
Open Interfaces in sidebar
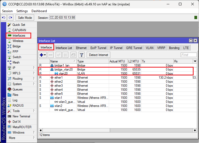tap(19, 36)
